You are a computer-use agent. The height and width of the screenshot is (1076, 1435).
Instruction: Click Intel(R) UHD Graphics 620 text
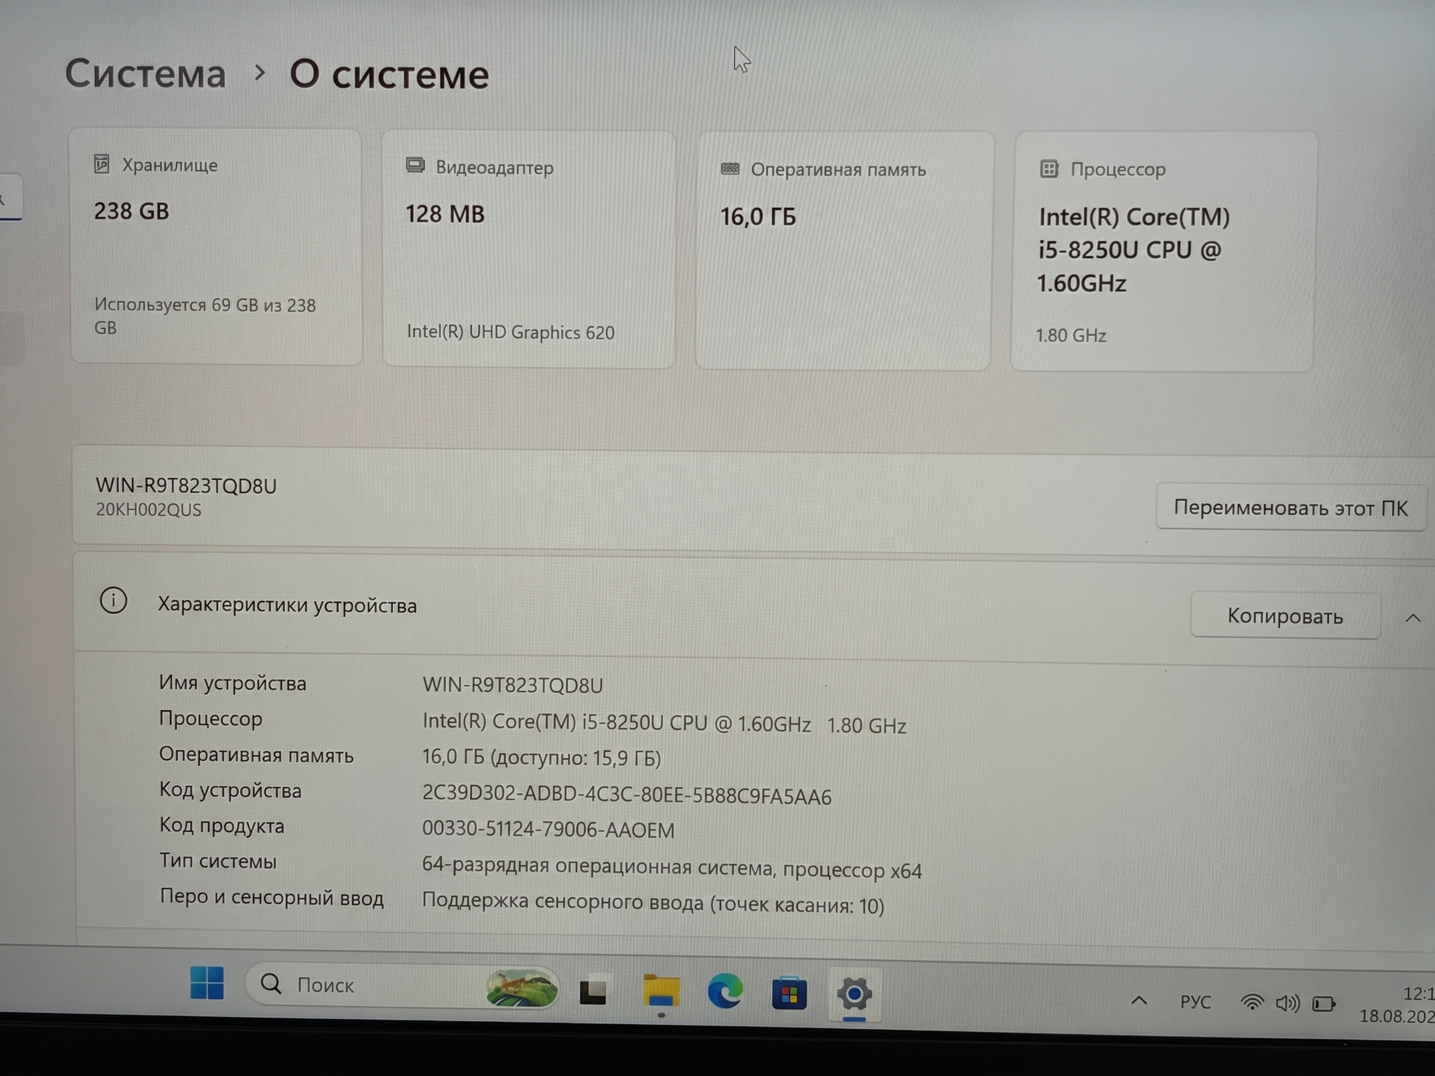click(x=510, y=332)
